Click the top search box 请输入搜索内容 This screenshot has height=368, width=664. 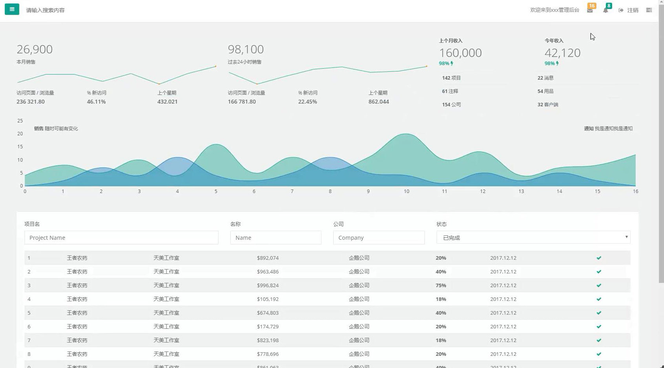(46, 10)
